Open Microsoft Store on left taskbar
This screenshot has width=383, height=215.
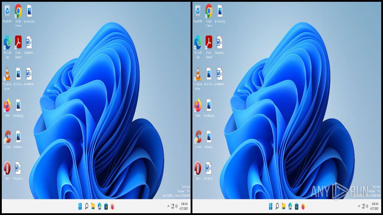coord(106,206)
